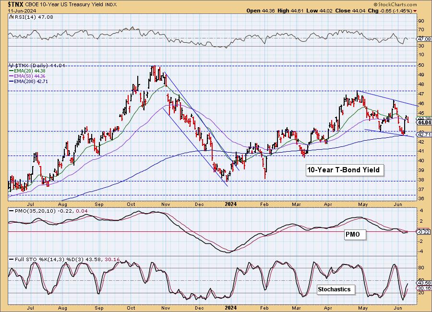The width and height of the screenshot is (432, 312).
Task: Click the 44.04 price tag on right axis
Action: tap(424, 122)
